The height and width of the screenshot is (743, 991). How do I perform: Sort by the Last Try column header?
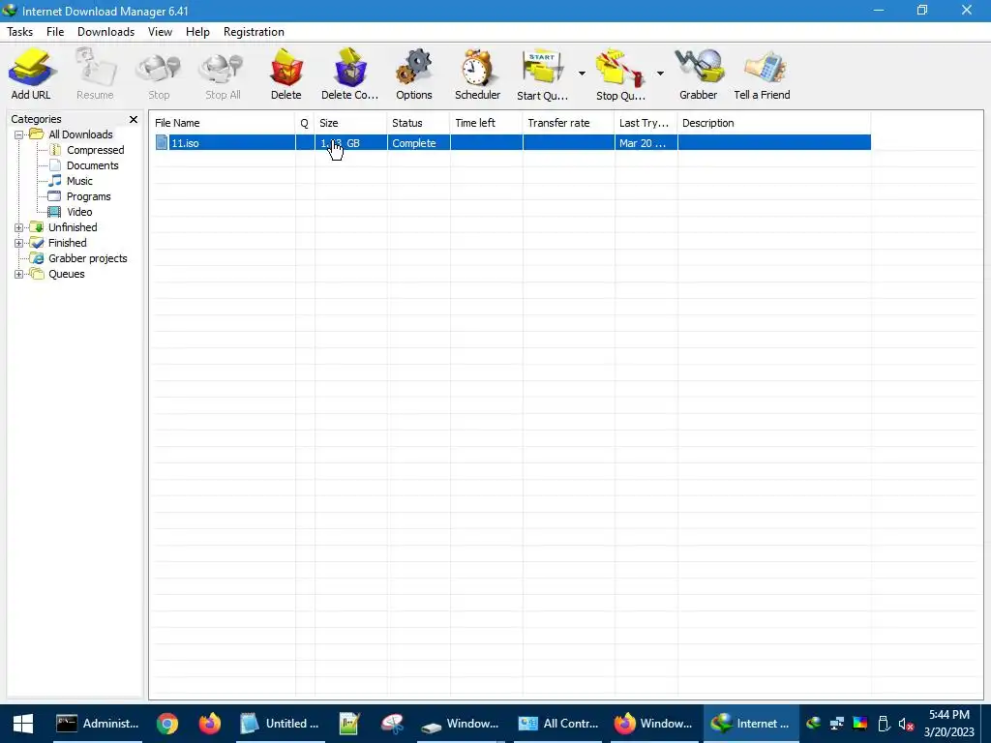point(646,123)
